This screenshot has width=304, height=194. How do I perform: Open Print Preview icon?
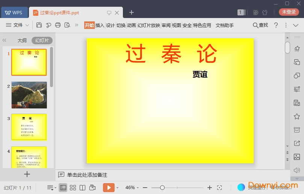pos(67,25)
